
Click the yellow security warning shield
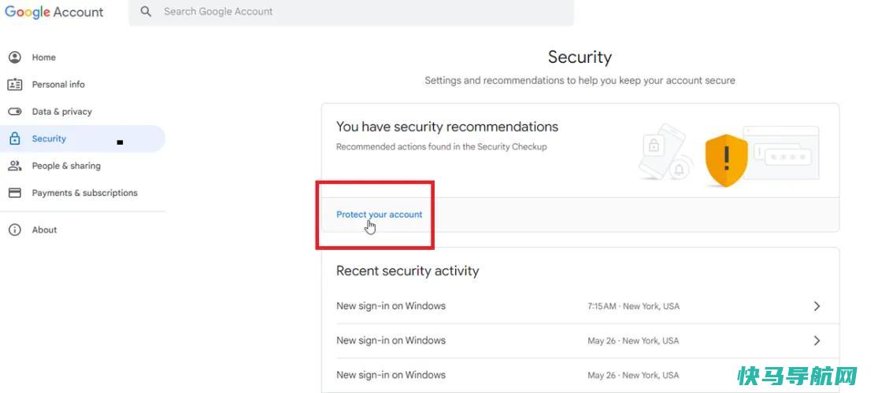pyautogui.click(x=726, y=160)
